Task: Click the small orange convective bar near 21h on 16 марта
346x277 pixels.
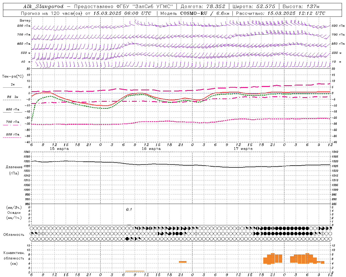Action: (183, 262)
